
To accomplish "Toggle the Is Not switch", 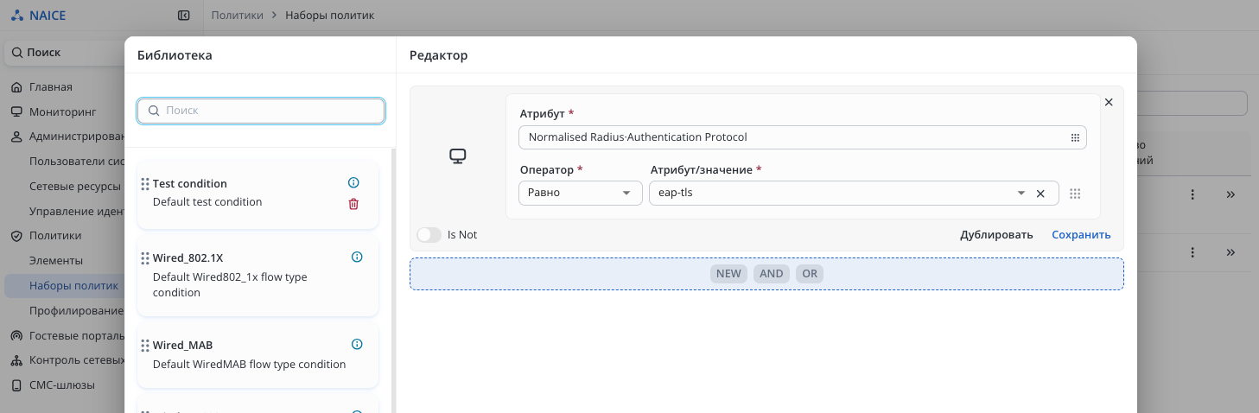I will pyautogui.click(x=428, y=235).
